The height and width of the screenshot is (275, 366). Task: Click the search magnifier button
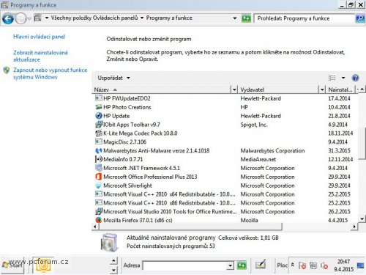[x=360, y=18]
